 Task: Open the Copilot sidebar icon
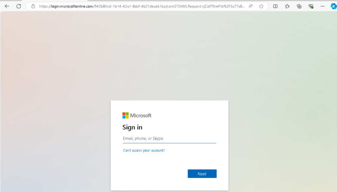[x=333, y=6]
